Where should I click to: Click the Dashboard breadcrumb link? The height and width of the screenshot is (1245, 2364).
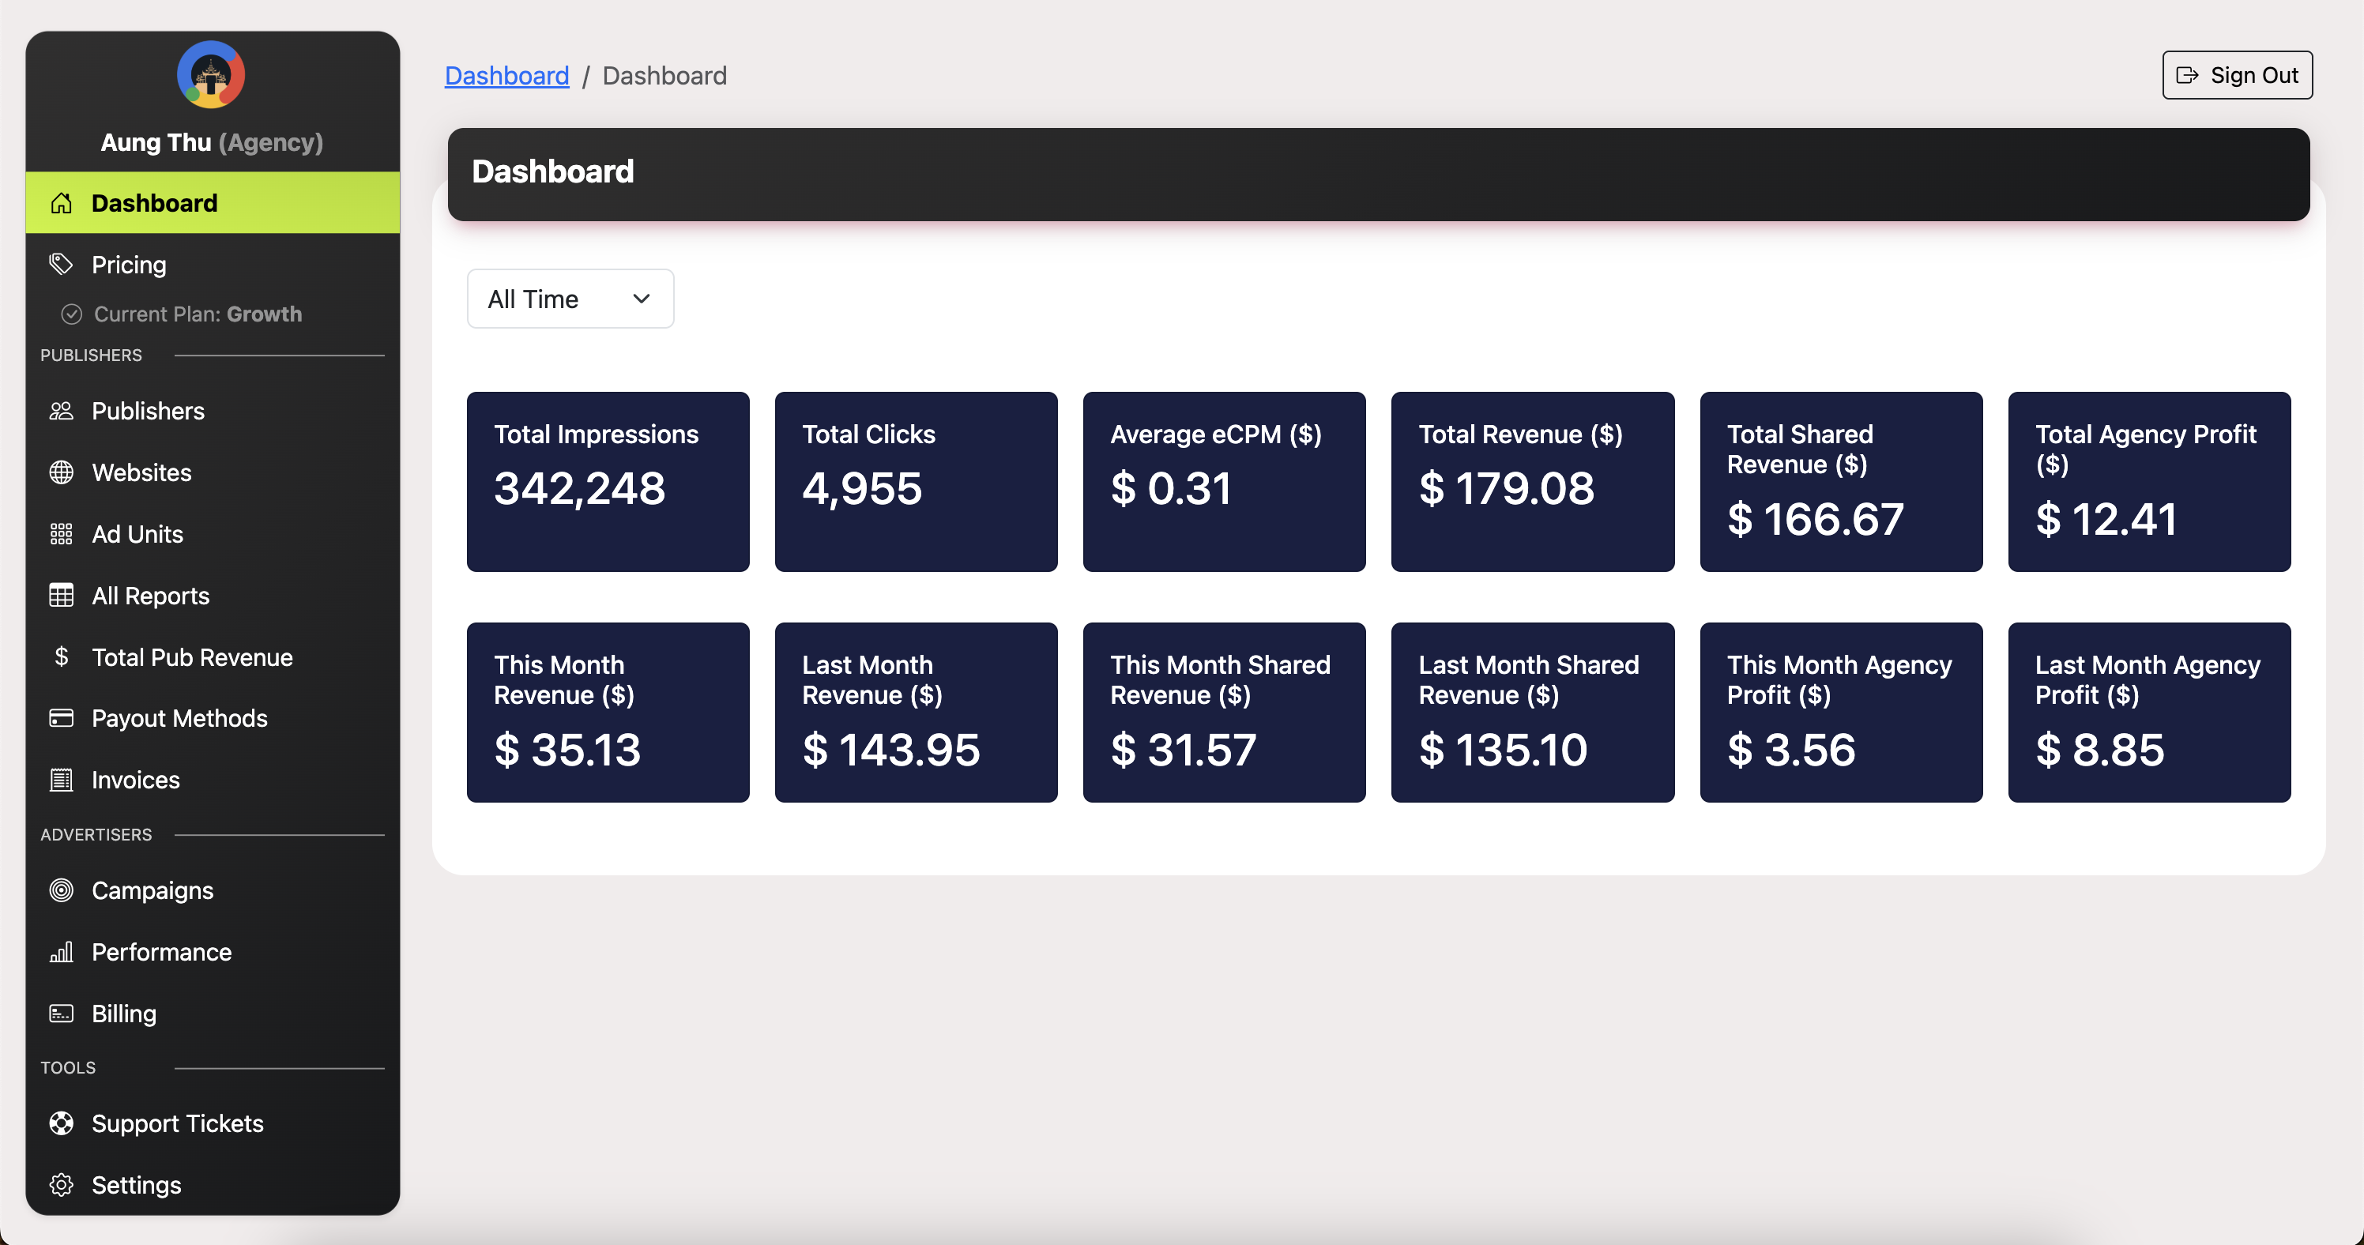506,75
